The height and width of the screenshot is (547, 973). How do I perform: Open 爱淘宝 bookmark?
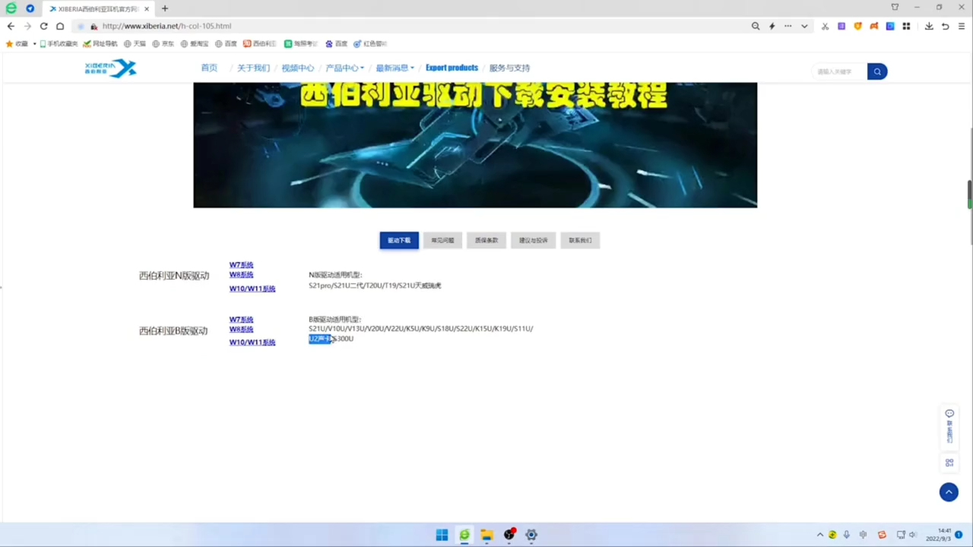pyautogui.click(x=195, y=44)
